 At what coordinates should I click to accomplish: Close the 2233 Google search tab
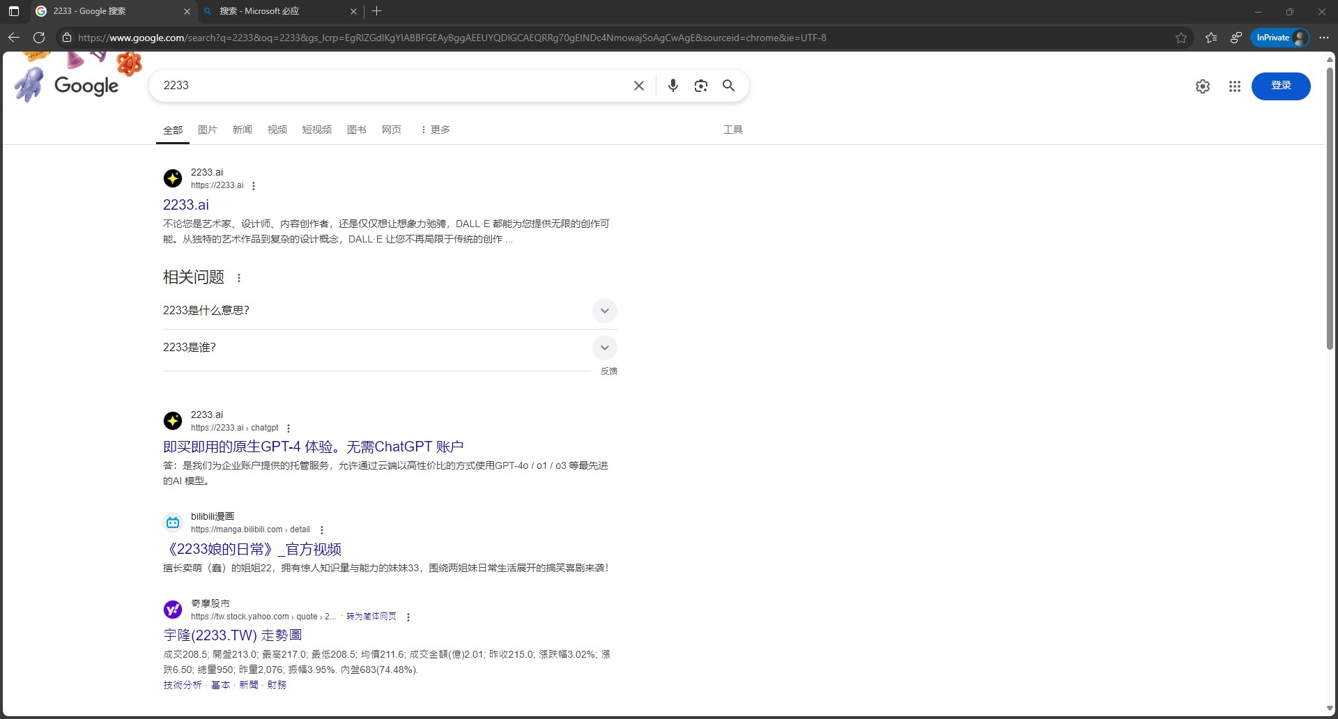point(186,11)
